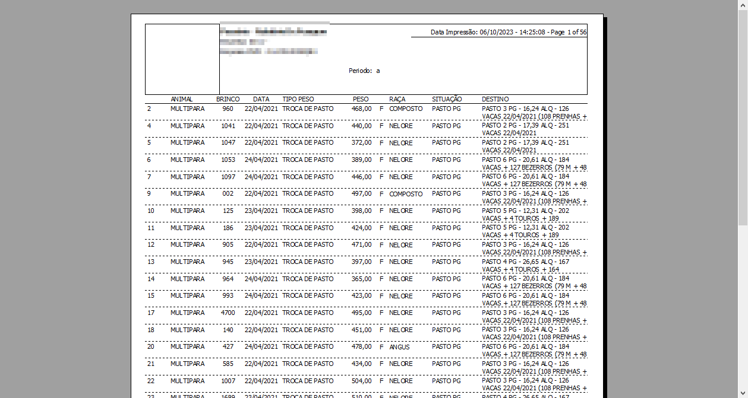Click the weight 424,00
748x398 pixels.
pos(362,228)
